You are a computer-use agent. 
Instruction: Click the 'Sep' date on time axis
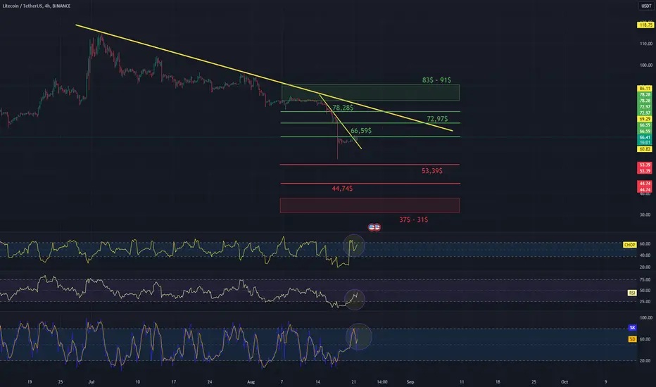tap(410, 381)
